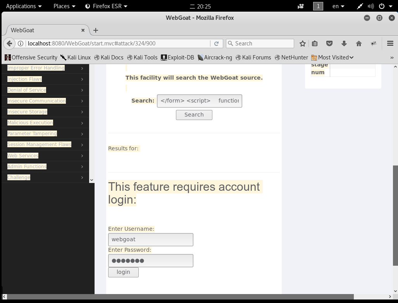
Task: Click the Enter Password field
Action: coord(151,261)
